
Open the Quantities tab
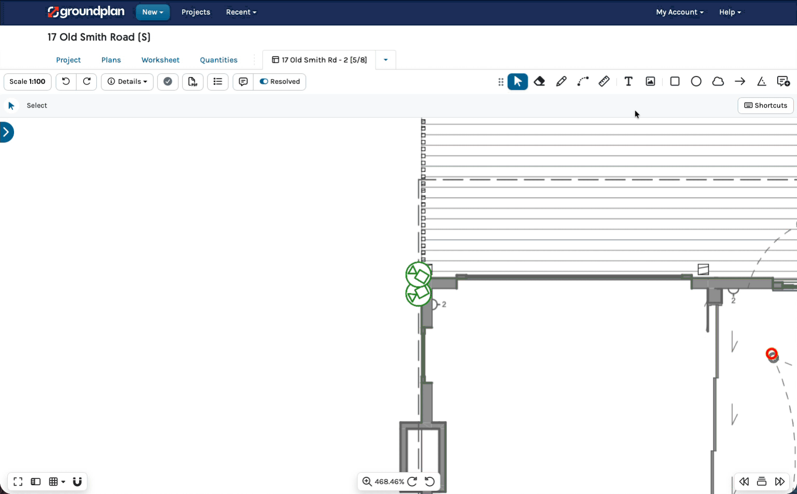pyautogui.click(x=218, y=60)
